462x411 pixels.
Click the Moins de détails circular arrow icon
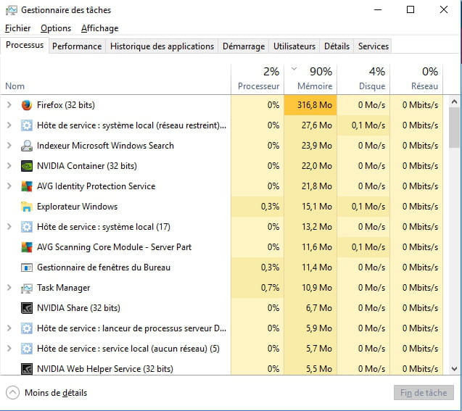coord(12,393)
